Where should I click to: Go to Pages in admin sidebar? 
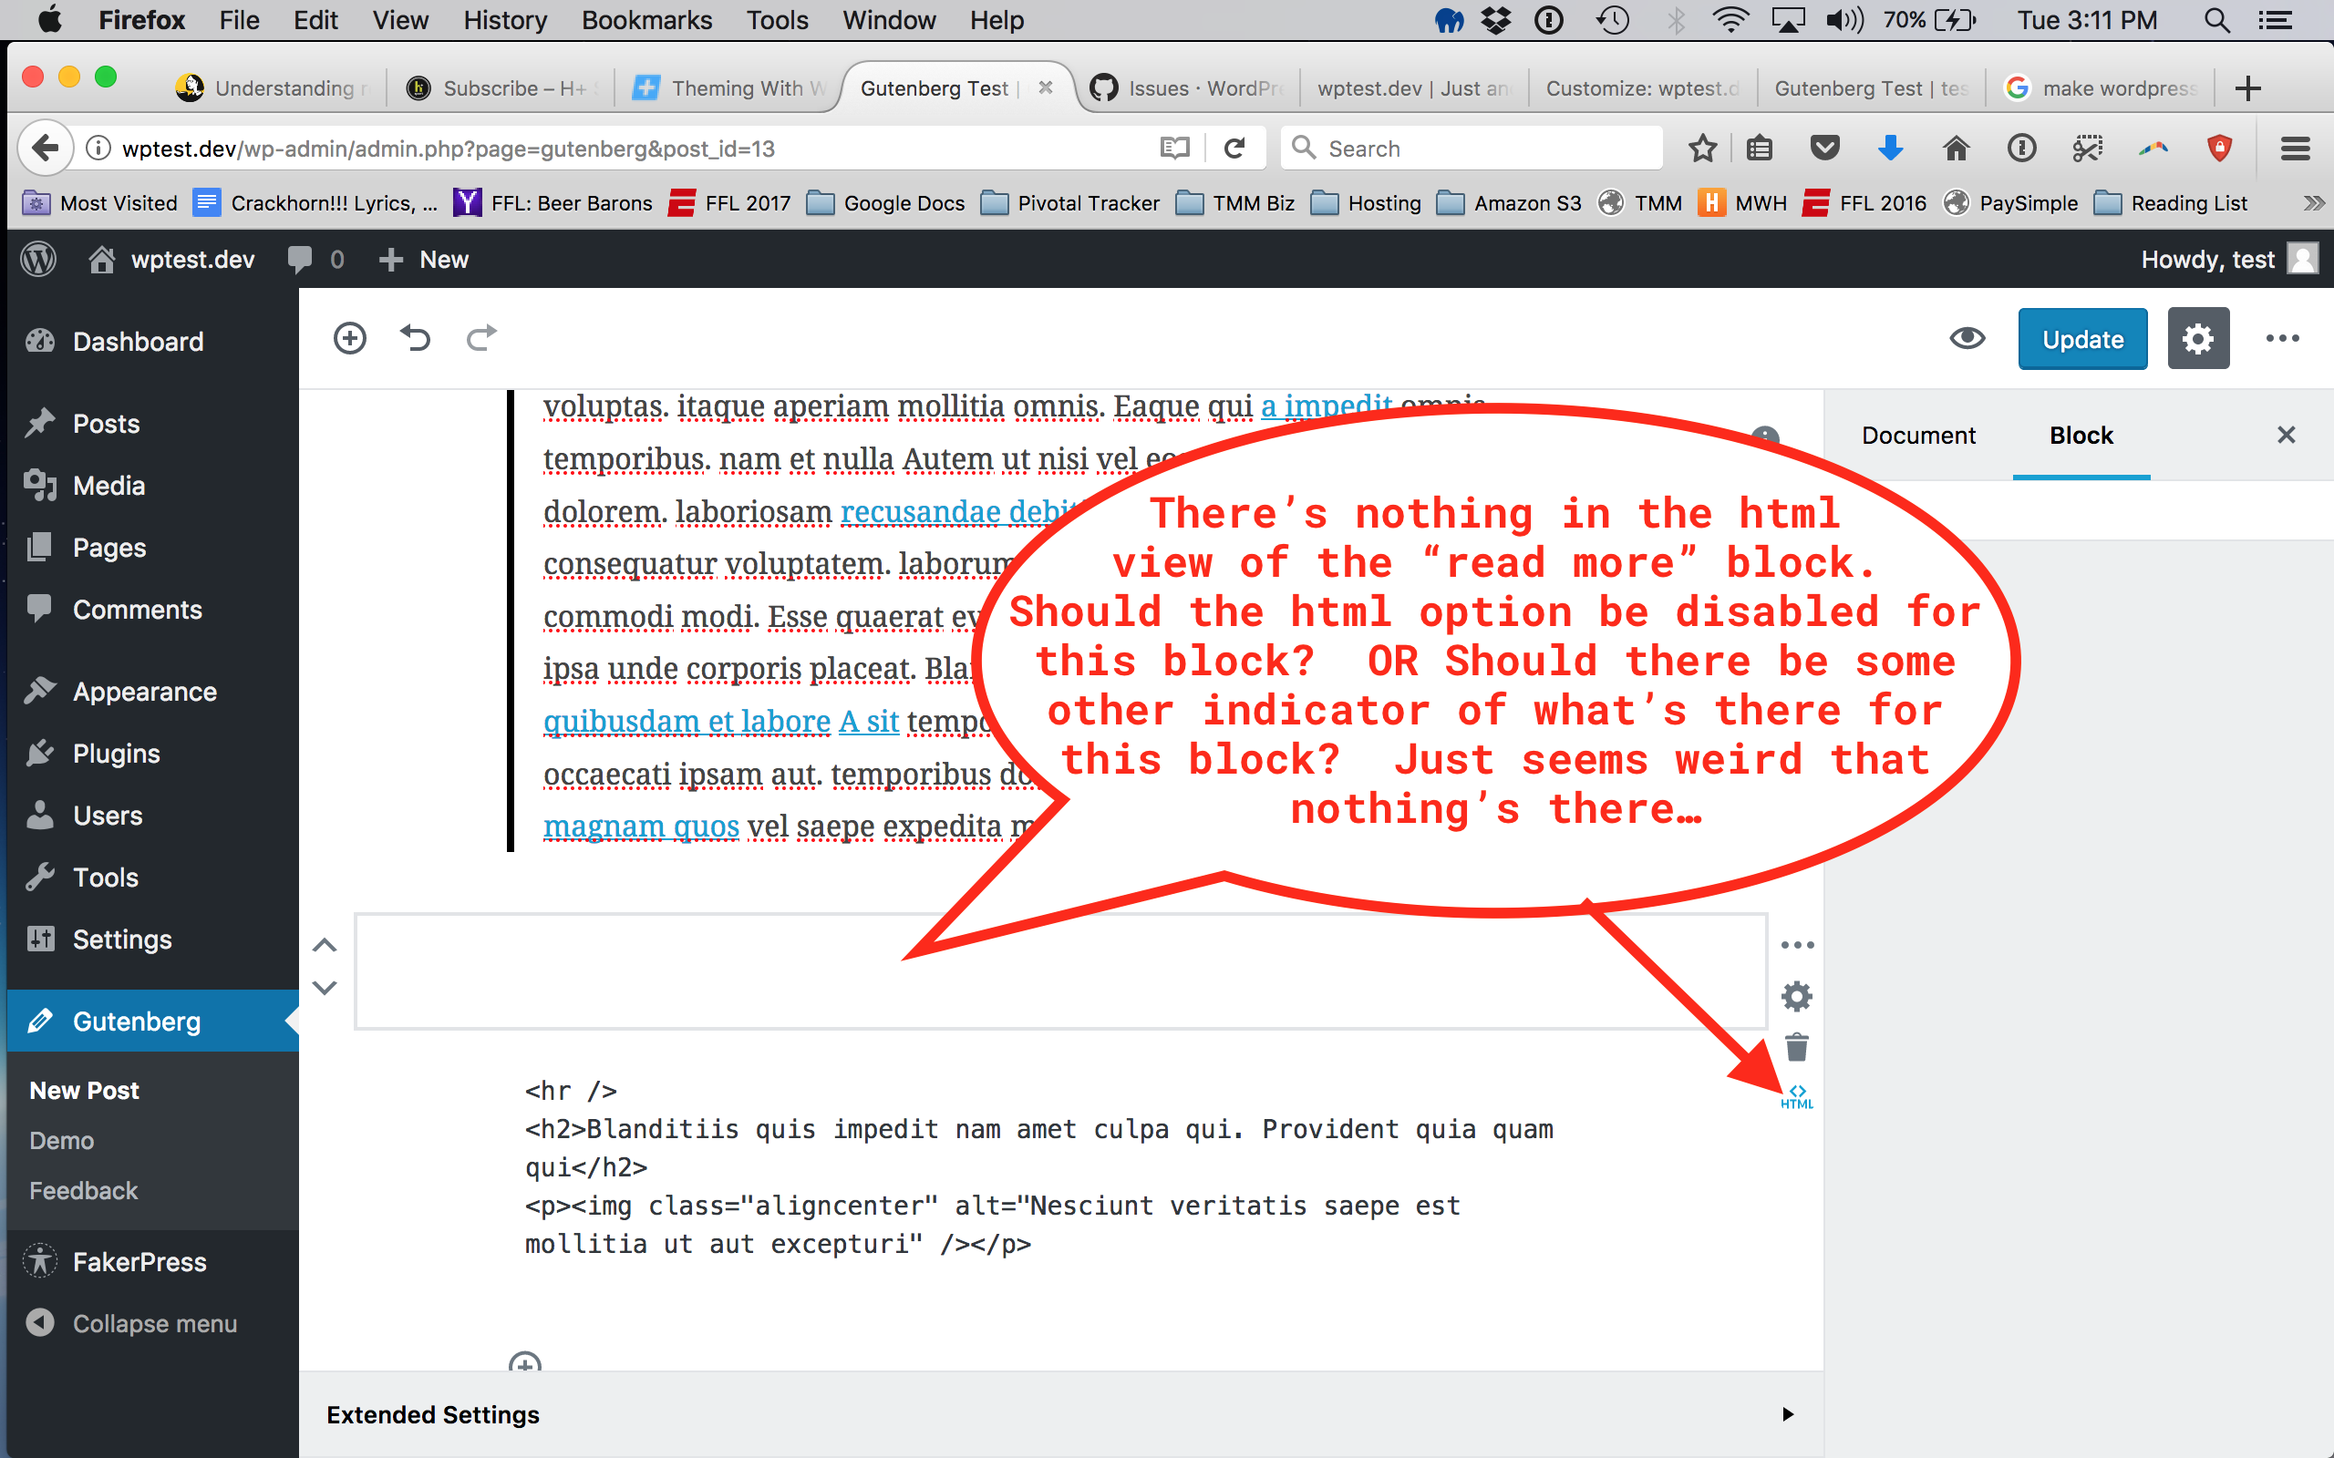click(x=109, y=548)
